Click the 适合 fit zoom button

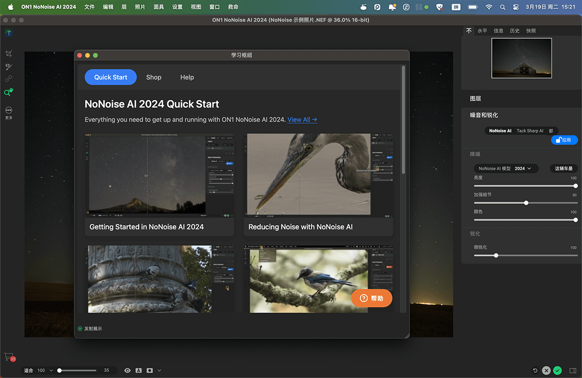(29, 370)
